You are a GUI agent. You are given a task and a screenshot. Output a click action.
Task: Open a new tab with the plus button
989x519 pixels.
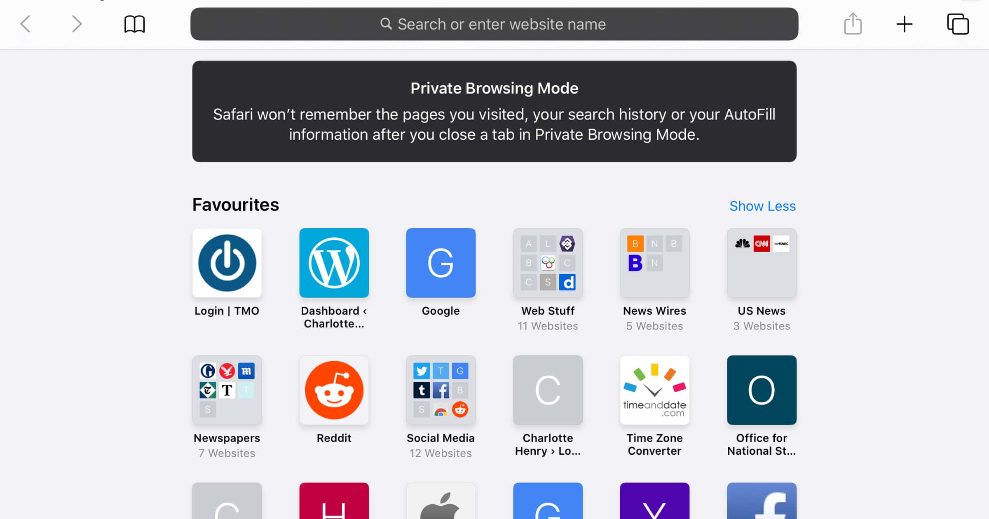(x=905, y=24)
